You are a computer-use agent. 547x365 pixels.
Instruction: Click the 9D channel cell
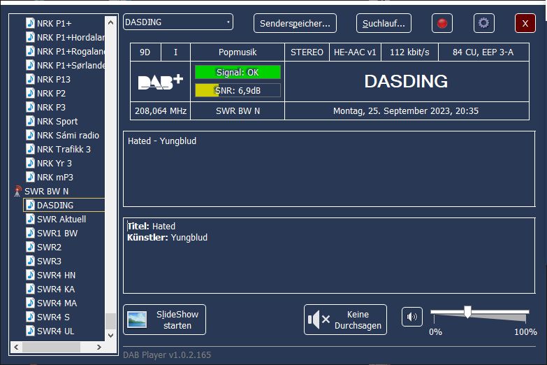coord(145,52)
